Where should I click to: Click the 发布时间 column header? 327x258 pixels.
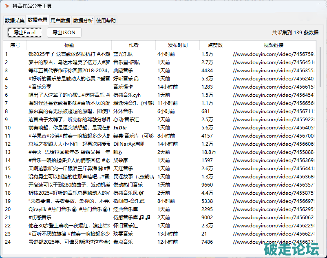177,45
